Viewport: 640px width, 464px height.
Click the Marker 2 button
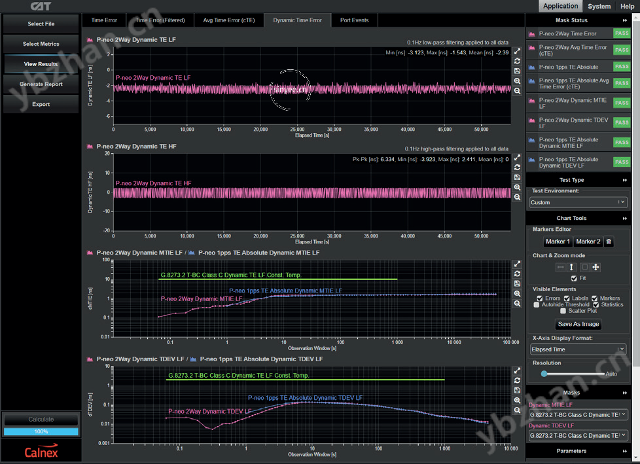tap(588, 241)
